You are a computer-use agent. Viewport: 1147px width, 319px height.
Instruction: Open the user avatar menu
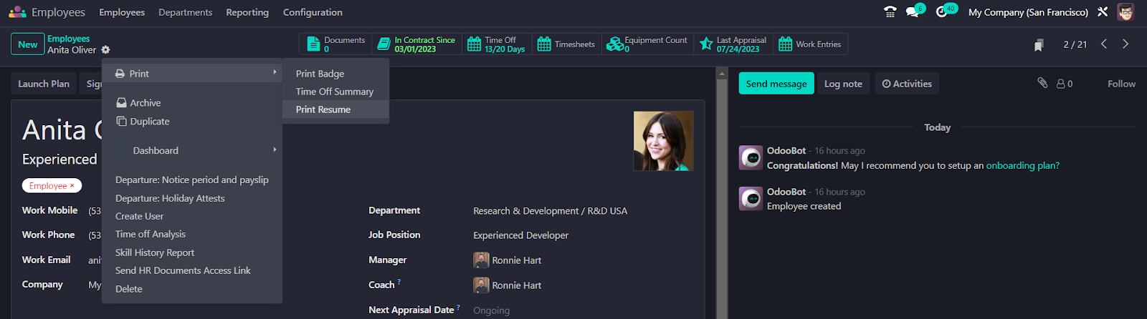tap(1126, 12)
